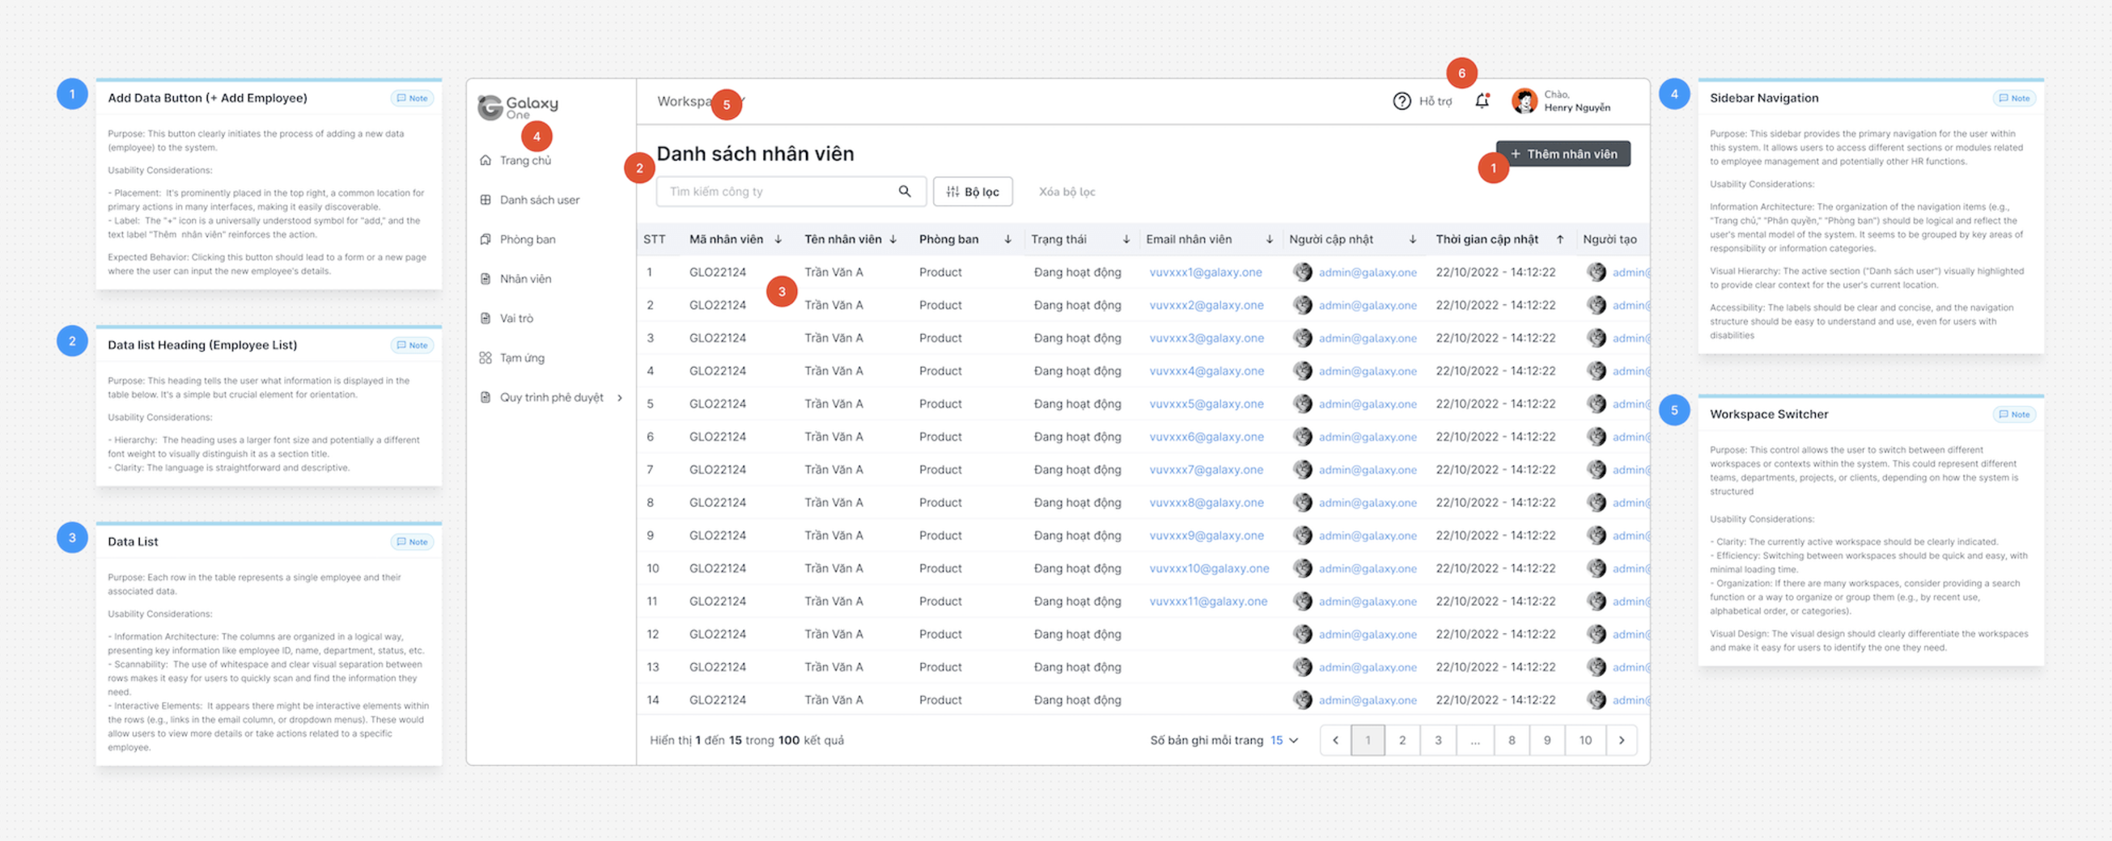Click the Galaxy One logo
This screenshot has height=841, width=2112.
point(516,107)
